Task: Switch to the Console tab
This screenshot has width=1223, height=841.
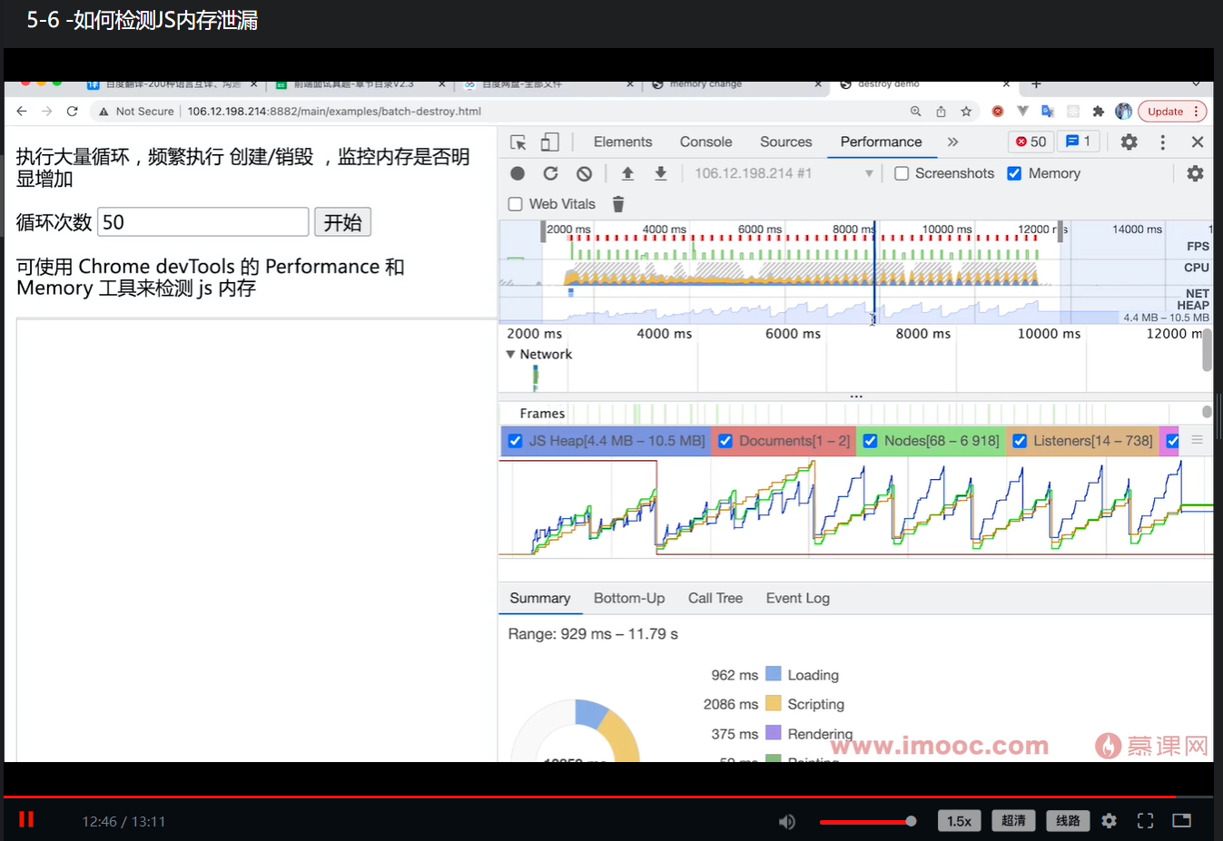Action: pos(705,142)
